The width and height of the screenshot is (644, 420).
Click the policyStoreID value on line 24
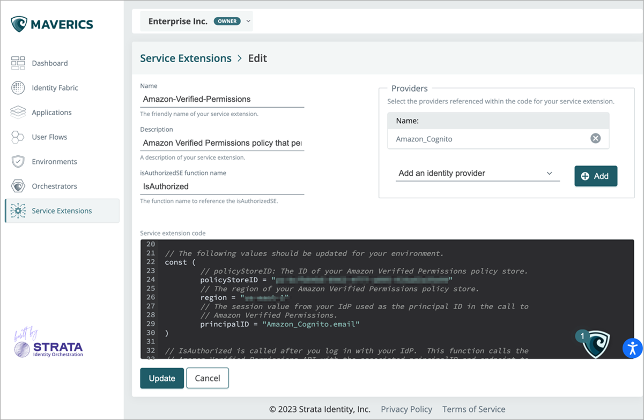(362, 280)
